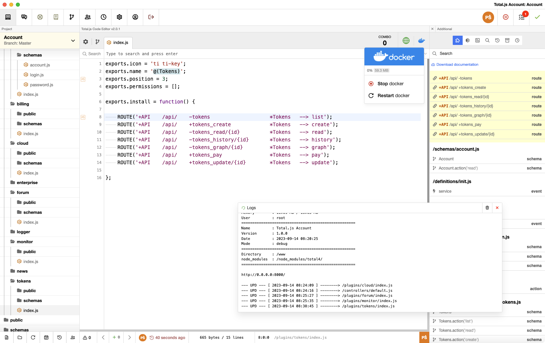Close the Logs window with red X
The width and height of the screenshot is (545, 343).
(x=497, y=208)
